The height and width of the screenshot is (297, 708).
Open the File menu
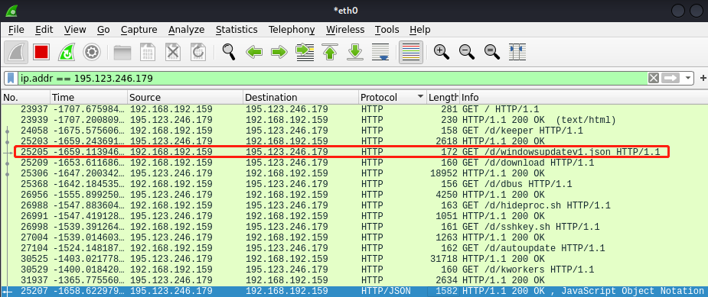[16, 30]
